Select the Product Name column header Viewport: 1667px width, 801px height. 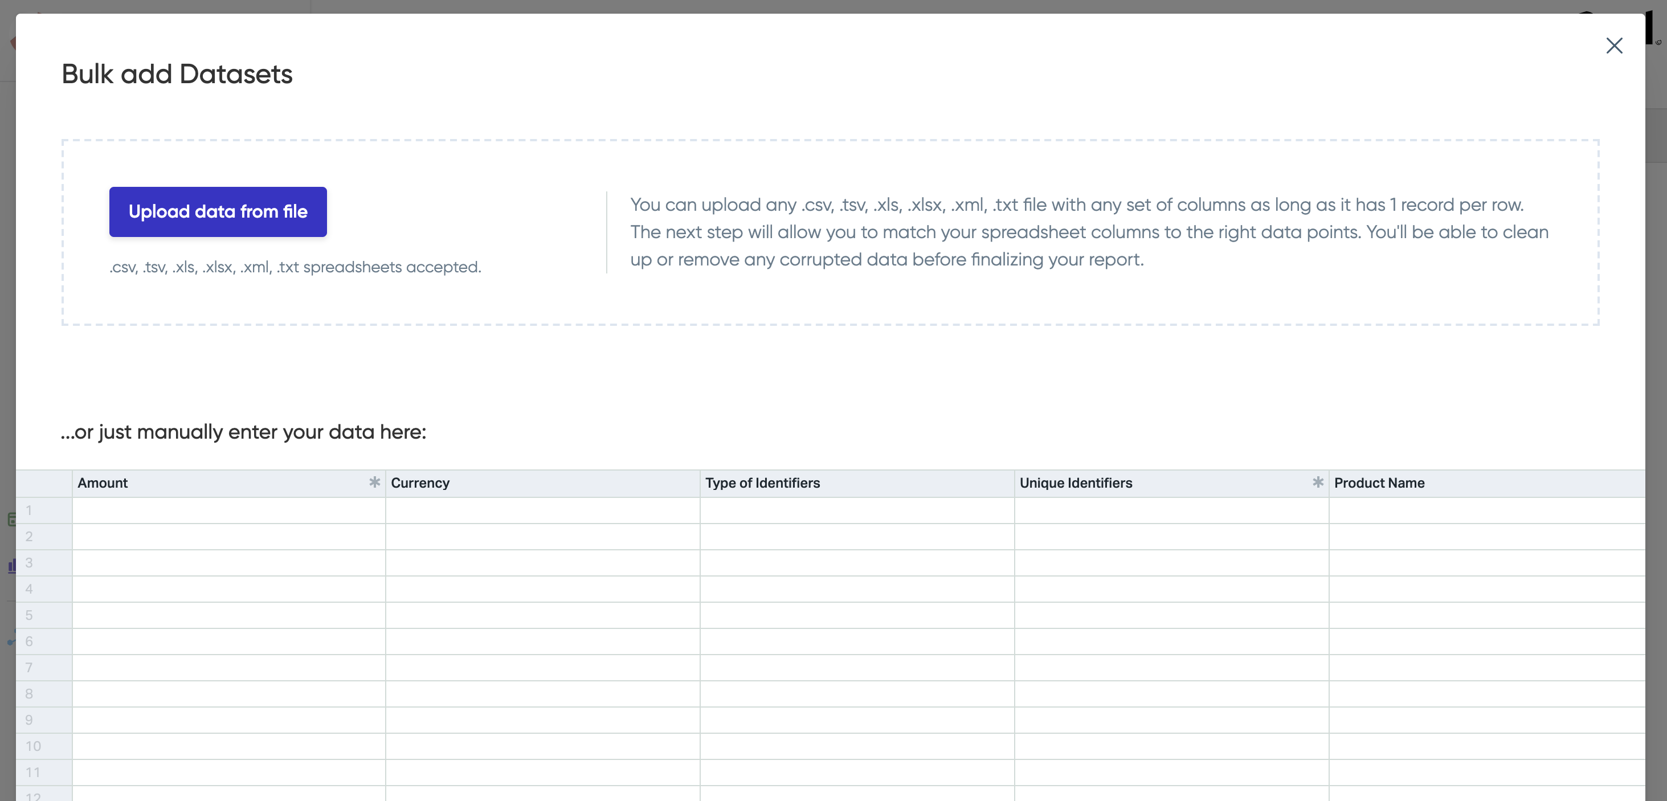[1485, 483]
